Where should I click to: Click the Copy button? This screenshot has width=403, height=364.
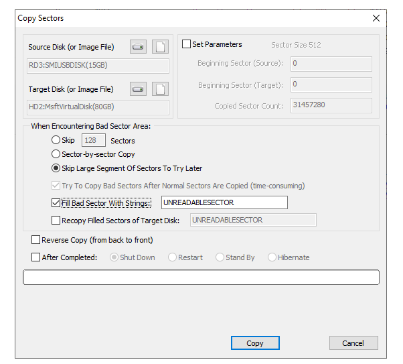(255, 343)
